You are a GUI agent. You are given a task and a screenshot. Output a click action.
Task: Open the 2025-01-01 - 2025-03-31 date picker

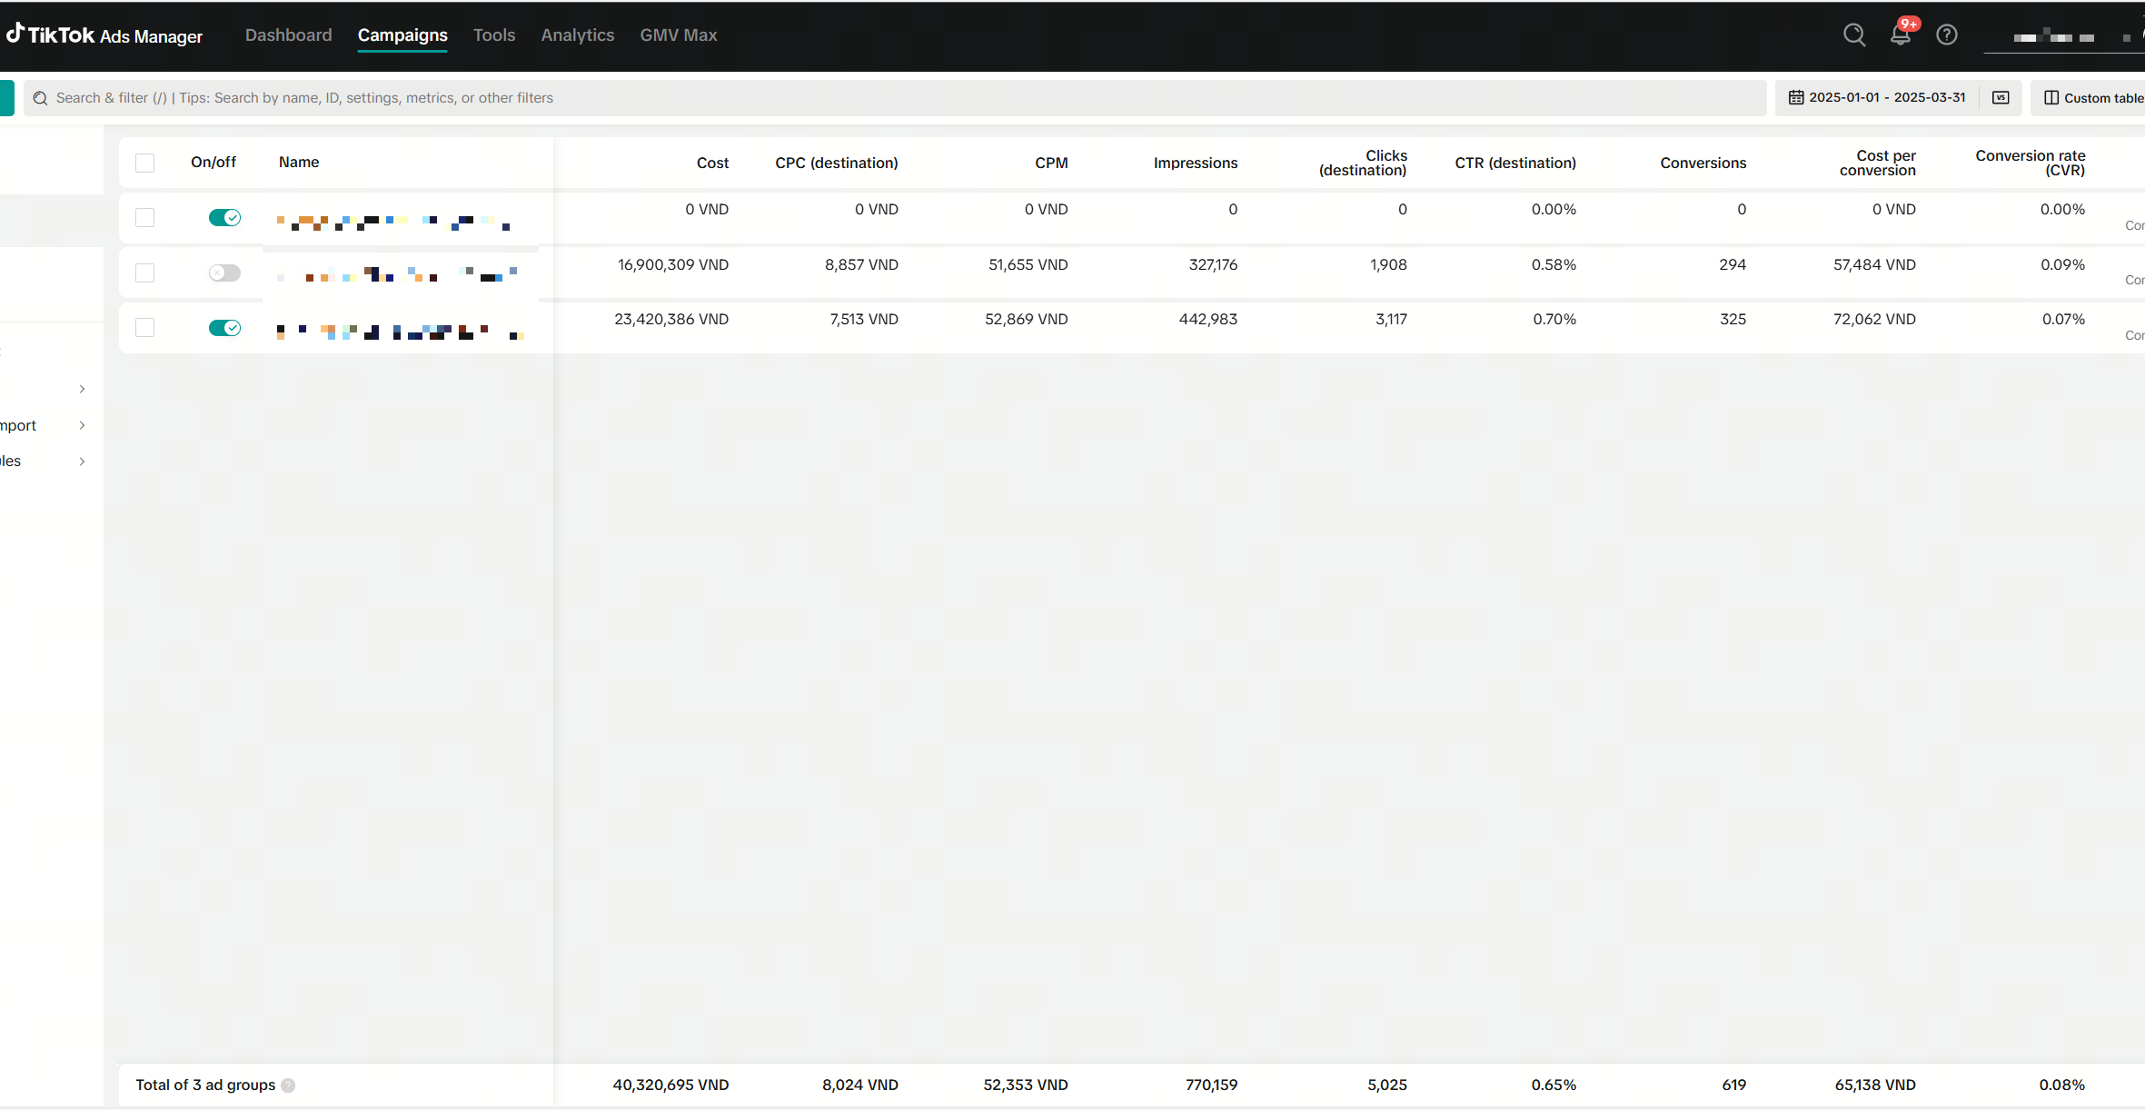pyautogui.click(x=1886, y=98)
